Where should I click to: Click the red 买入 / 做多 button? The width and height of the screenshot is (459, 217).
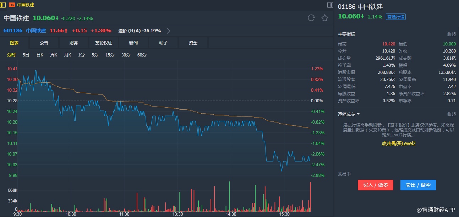point(375,185)
